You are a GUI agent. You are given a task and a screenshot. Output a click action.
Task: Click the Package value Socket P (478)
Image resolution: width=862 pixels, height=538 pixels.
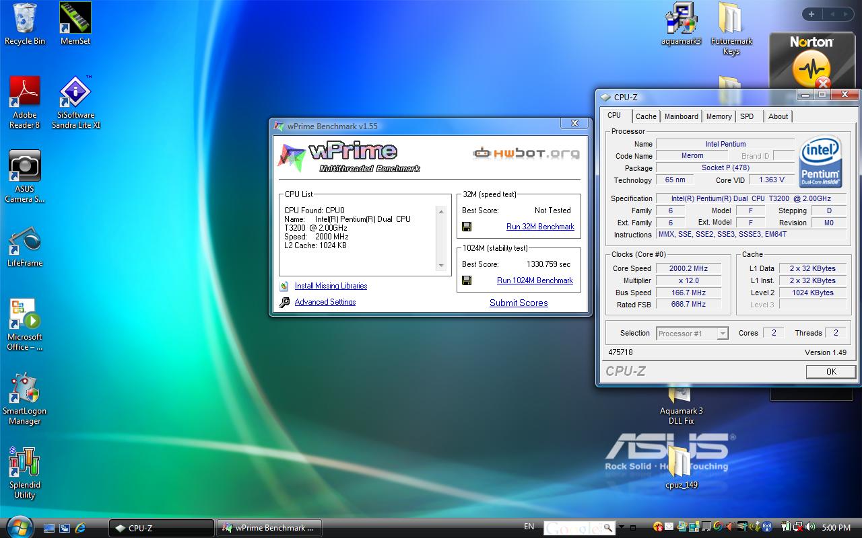click(x=725, y=167)
